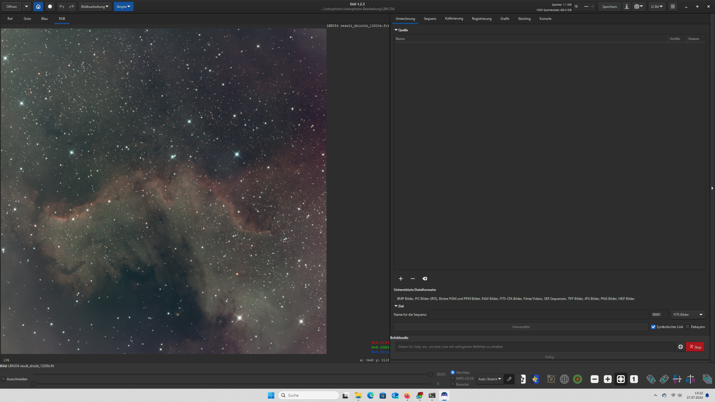Open the FITS Bilder format dropdown
Image resolution: width=715 pixels, height=402 pixels.
(688, 315)
